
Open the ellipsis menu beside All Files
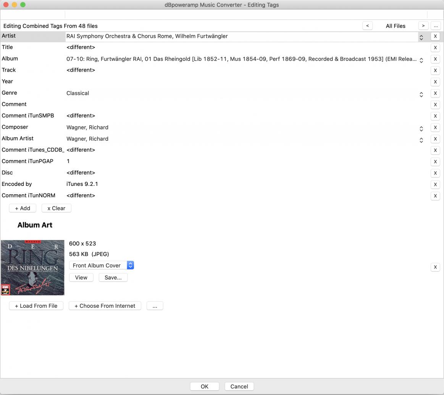(x=435, y=26)
